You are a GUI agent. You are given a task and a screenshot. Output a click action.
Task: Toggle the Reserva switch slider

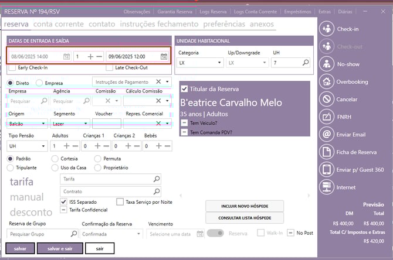point(215,233)
